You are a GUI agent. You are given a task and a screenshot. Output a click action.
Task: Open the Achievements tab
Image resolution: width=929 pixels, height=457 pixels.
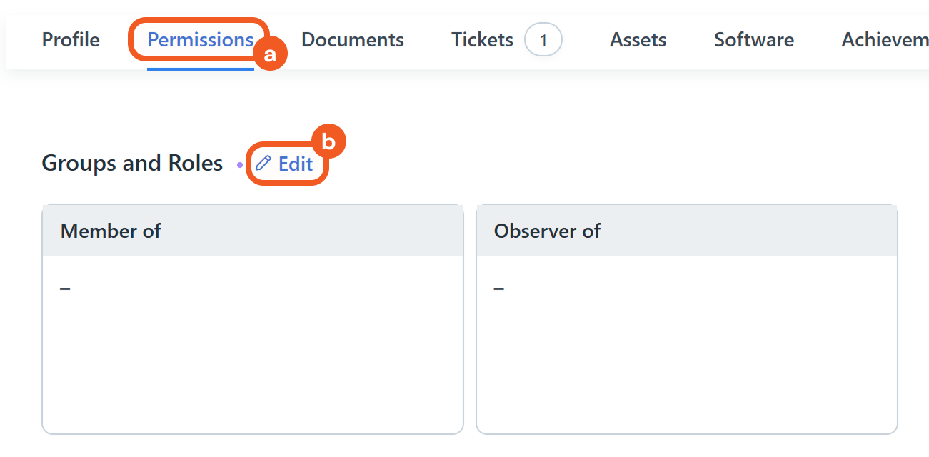coord(885,40)
